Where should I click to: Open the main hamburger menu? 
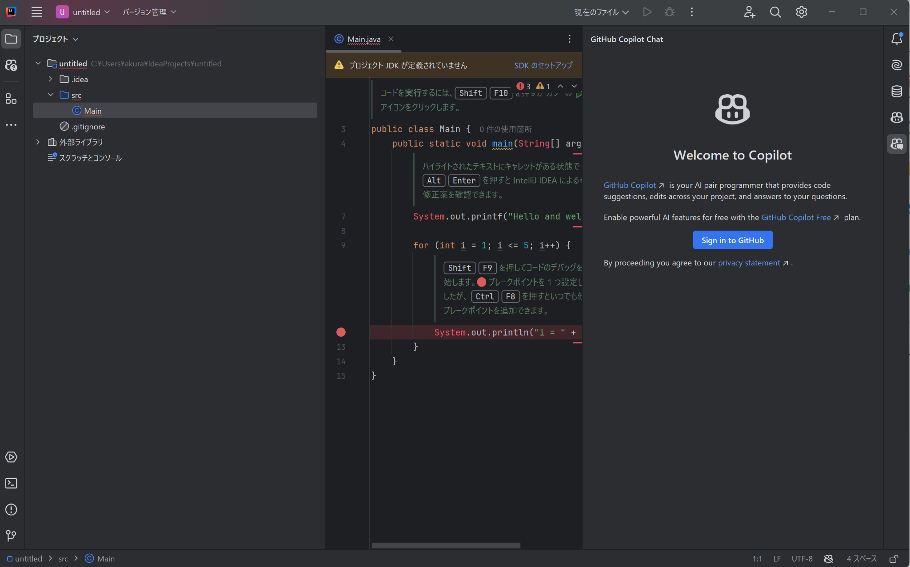[x=37, y=12]
